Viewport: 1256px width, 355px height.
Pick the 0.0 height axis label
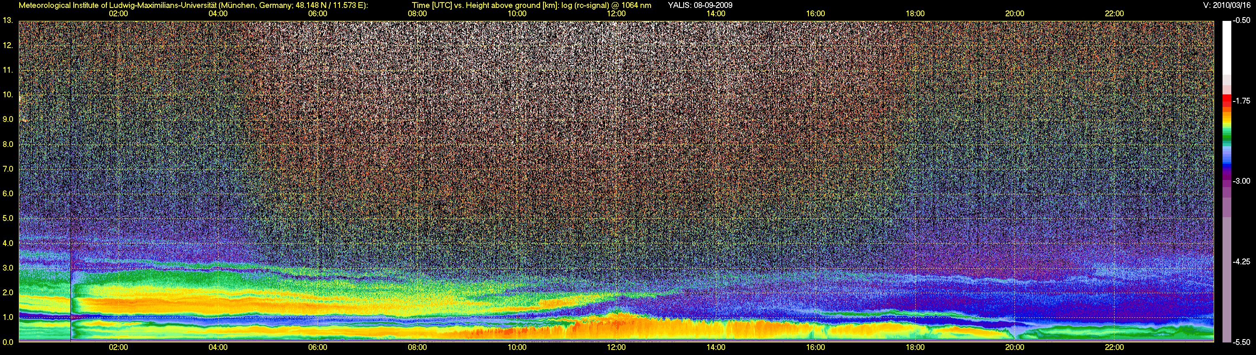[8, 342]
